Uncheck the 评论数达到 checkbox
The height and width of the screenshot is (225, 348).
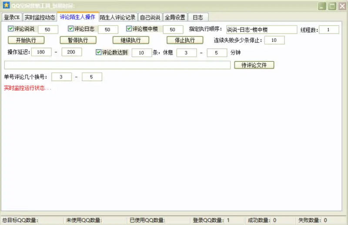pos(99,52)
